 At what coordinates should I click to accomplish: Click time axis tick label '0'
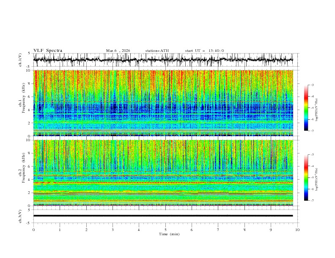tap(33, 230)
